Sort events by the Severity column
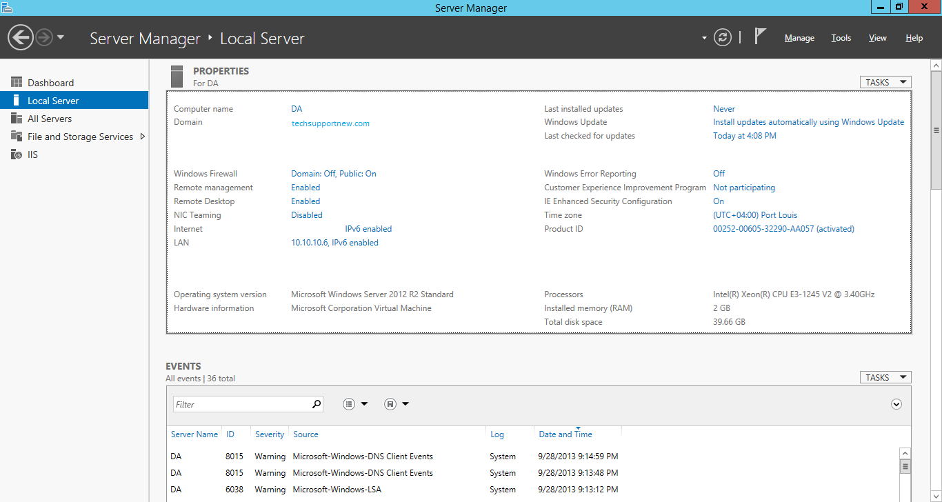The image size is (942, 502). click(269, 434)
